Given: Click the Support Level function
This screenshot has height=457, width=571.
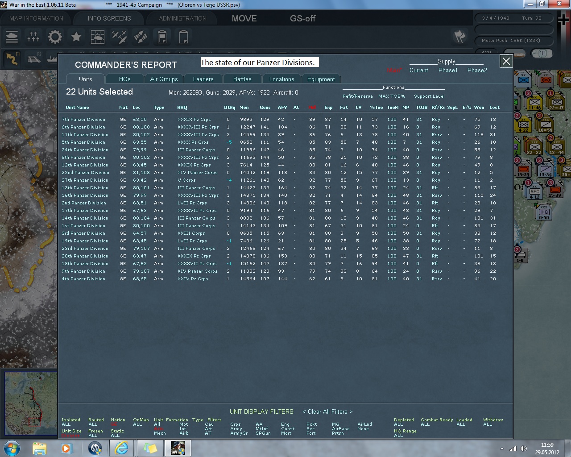Looking at the screenshot, I should click(429, 96).
